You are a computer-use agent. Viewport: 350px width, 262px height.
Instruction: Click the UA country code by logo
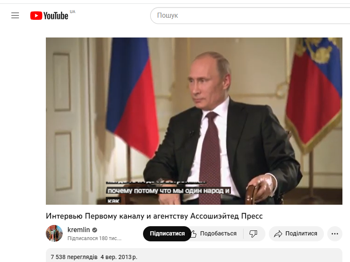pyautogui.click(x=72, y=12)
